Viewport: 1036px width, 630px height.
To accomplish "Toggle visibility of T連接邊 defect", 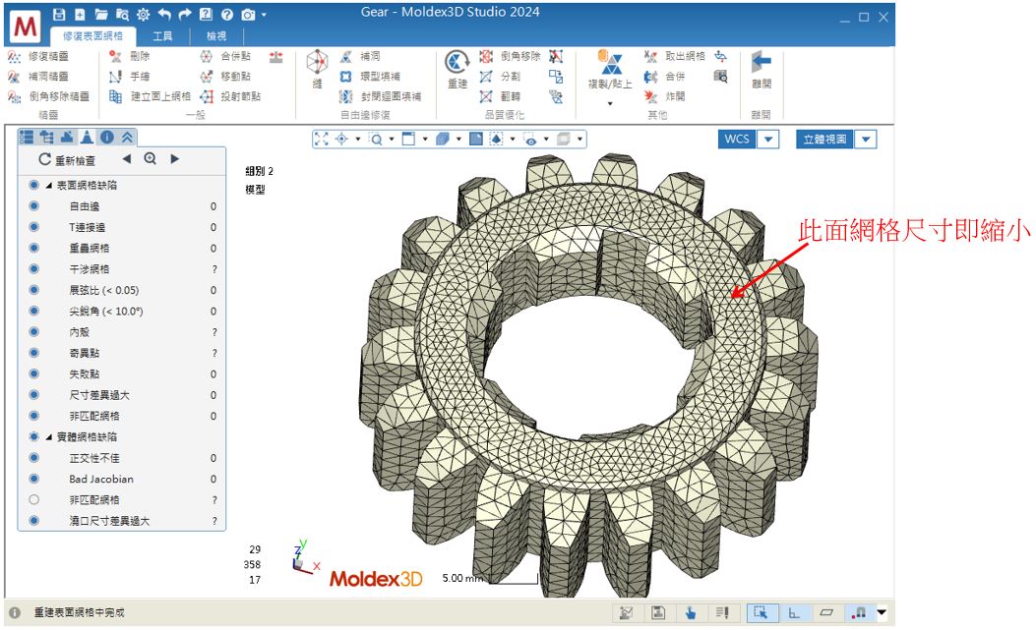I will (33, 227).
